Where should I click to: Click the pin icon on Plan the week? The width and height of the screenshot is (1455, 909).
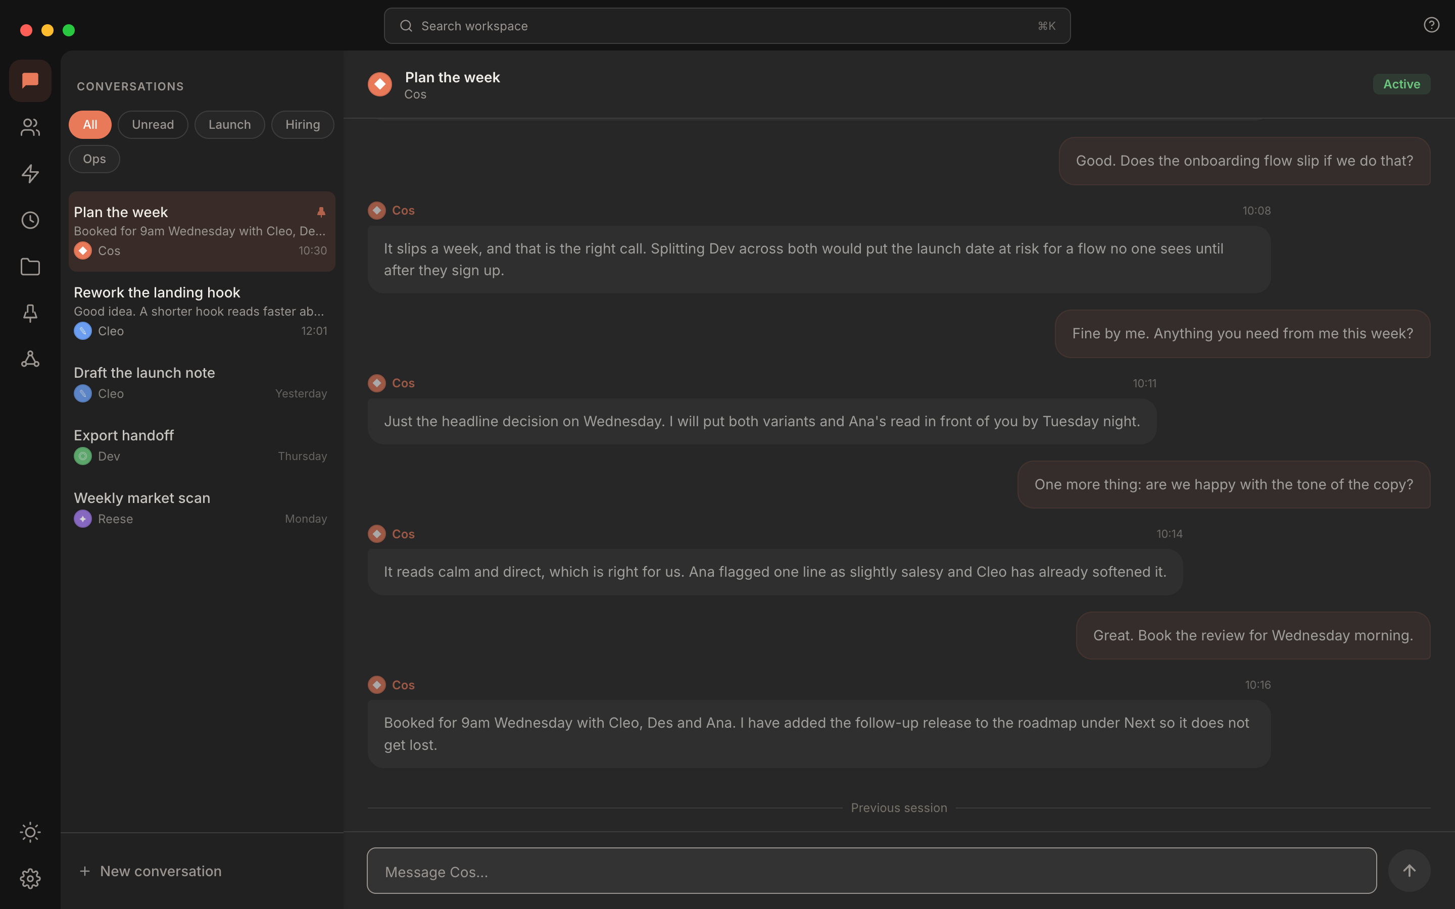click(321, 212)
